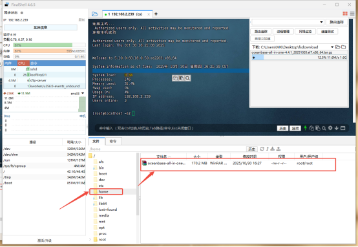Open terminal search in command bar
The height and width of the screenshot is (247, 358).
pos(324,129)
